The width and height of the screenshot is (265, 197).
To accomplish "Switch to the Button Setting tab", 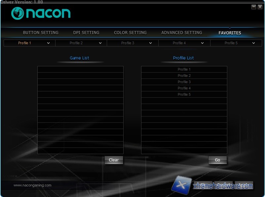I will [x=41, y=33].
